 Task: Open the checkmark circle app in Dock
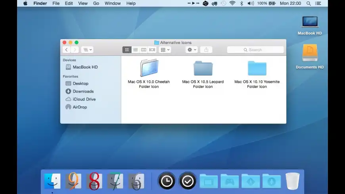click(x=187, y=181)
